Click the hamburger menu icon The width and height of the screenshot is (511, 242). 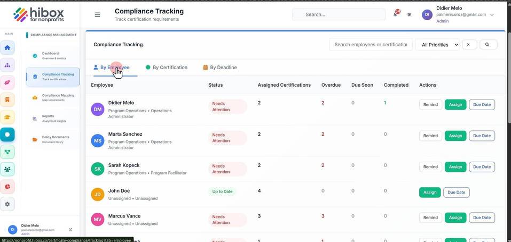pos(97,14)
